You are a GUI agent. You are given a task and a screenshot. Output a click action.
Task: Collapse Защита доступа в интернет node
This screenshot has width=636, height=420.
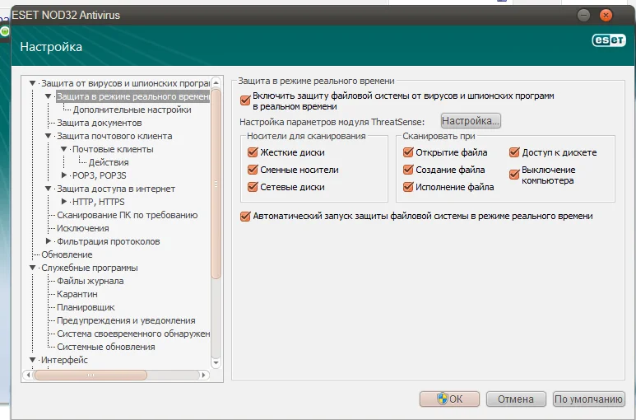48,189
